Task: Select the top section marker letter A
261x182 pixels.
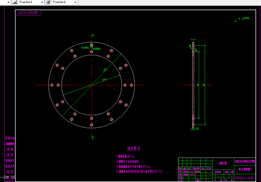Action: 93,35
